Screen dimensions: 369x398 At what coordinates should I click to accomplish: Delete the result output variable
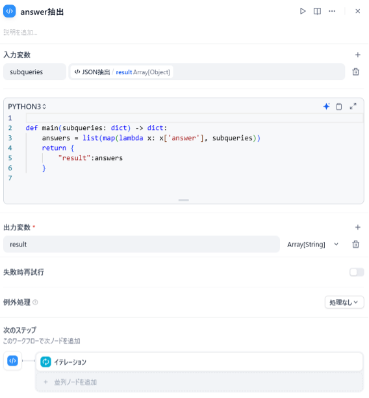[355, 244]
